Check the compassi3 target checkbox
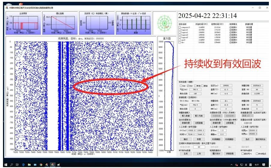Image resolution: width=271 pixels, height=168 pixels. pos(180,27)
